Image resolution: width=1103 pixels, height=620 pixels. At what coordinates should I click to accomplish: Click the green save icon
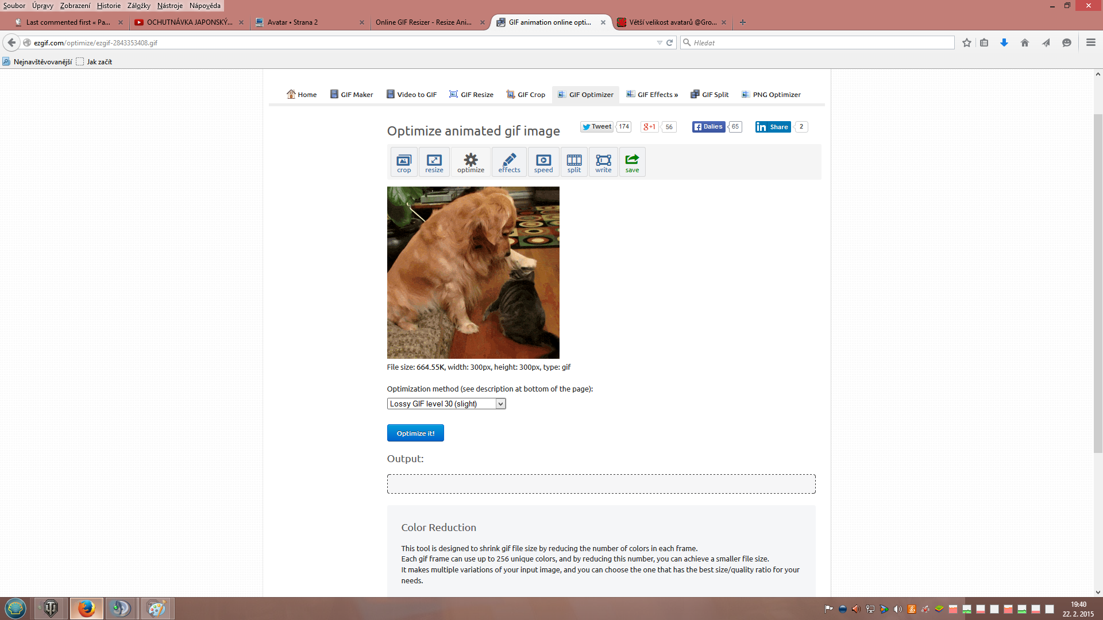[x=632, y=162]
